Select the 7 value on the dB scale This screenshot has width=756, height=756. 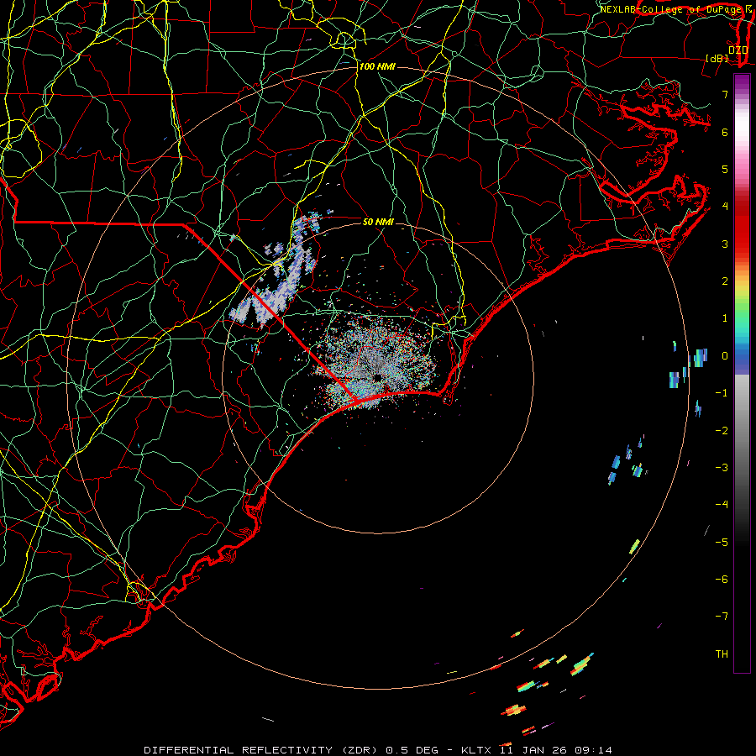pos(725,94)
